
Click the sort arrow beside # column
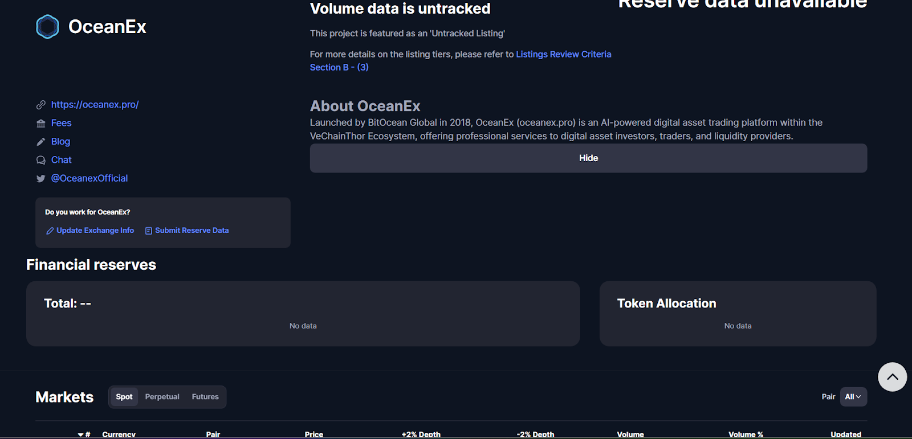click(x=81, y=434)
